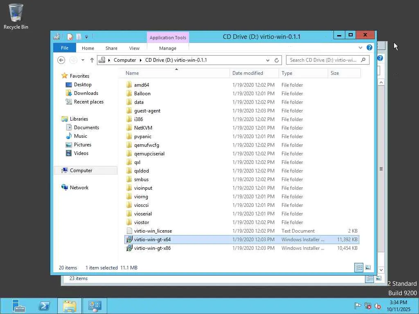Open Control Panel taskbar button
The width and height of the screenshot is (419, 314).
pyautogui.click(x=95, y=306)
